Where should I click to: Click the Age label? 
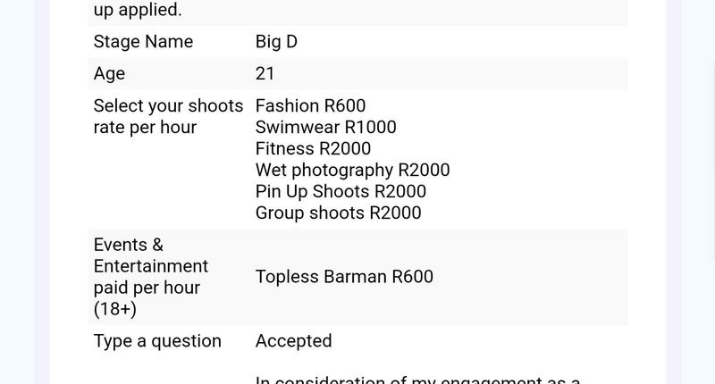coord(109,74)
